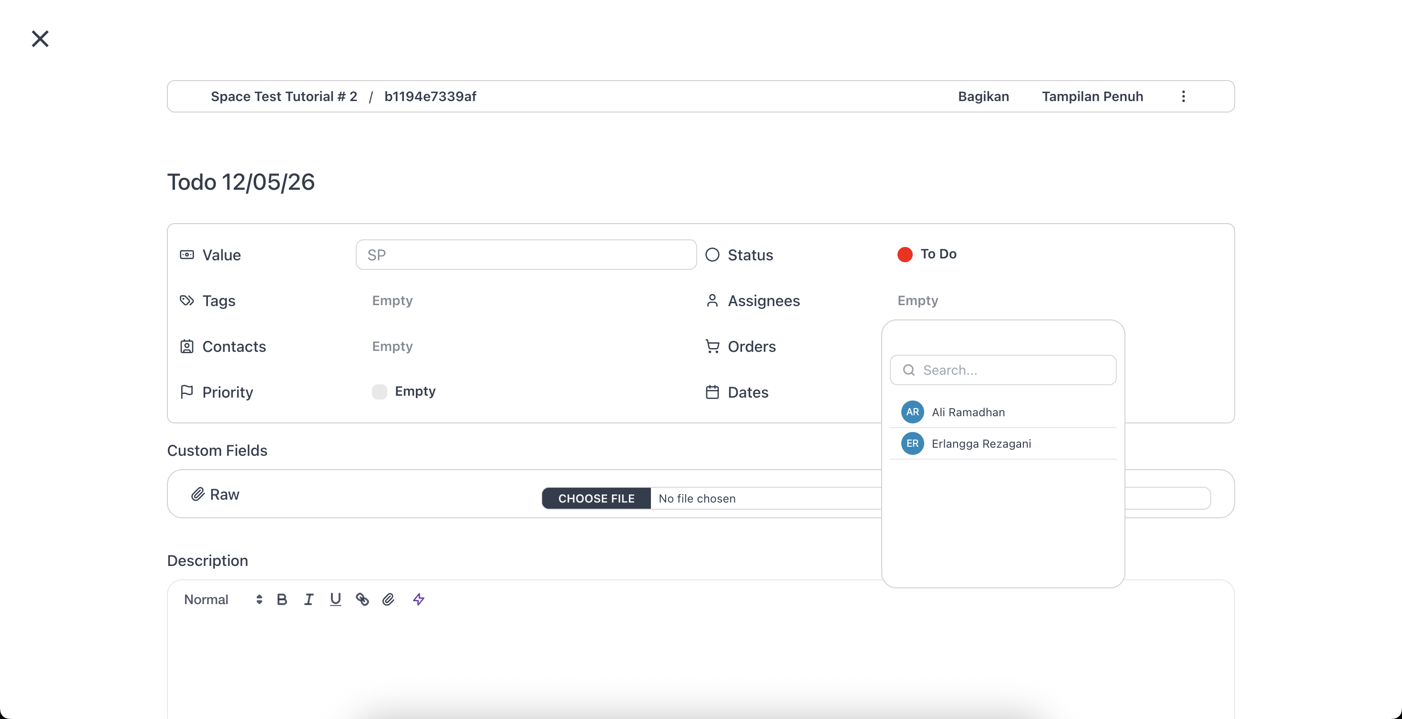Click the No file chosen text

(x=697, y=499)
